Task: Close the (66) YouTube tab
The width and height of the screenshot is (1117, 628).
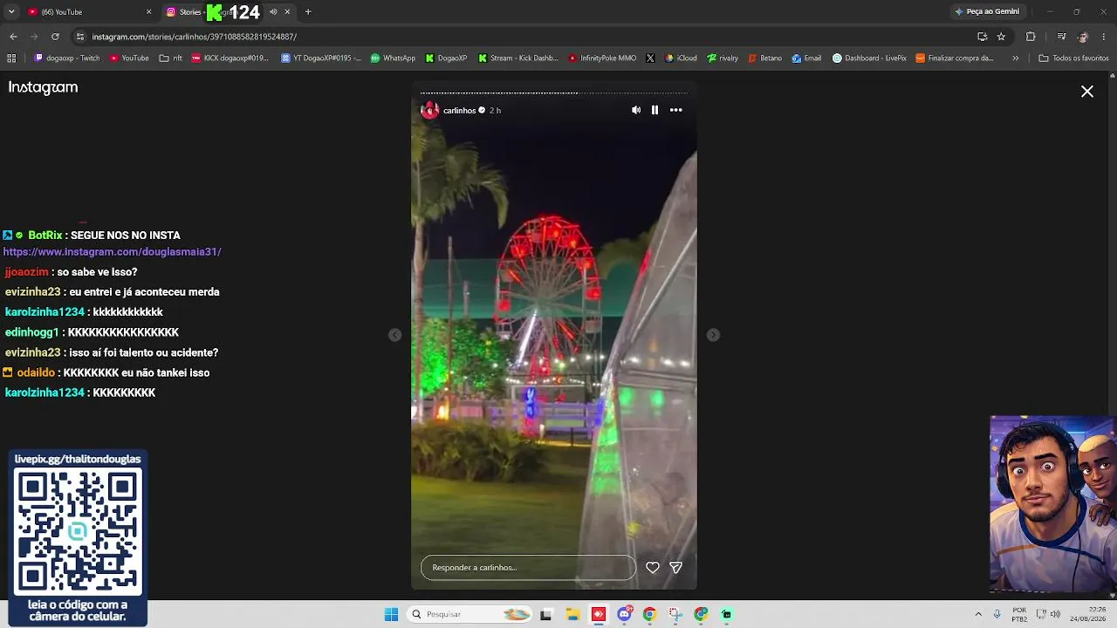Action: coord(148,12)
